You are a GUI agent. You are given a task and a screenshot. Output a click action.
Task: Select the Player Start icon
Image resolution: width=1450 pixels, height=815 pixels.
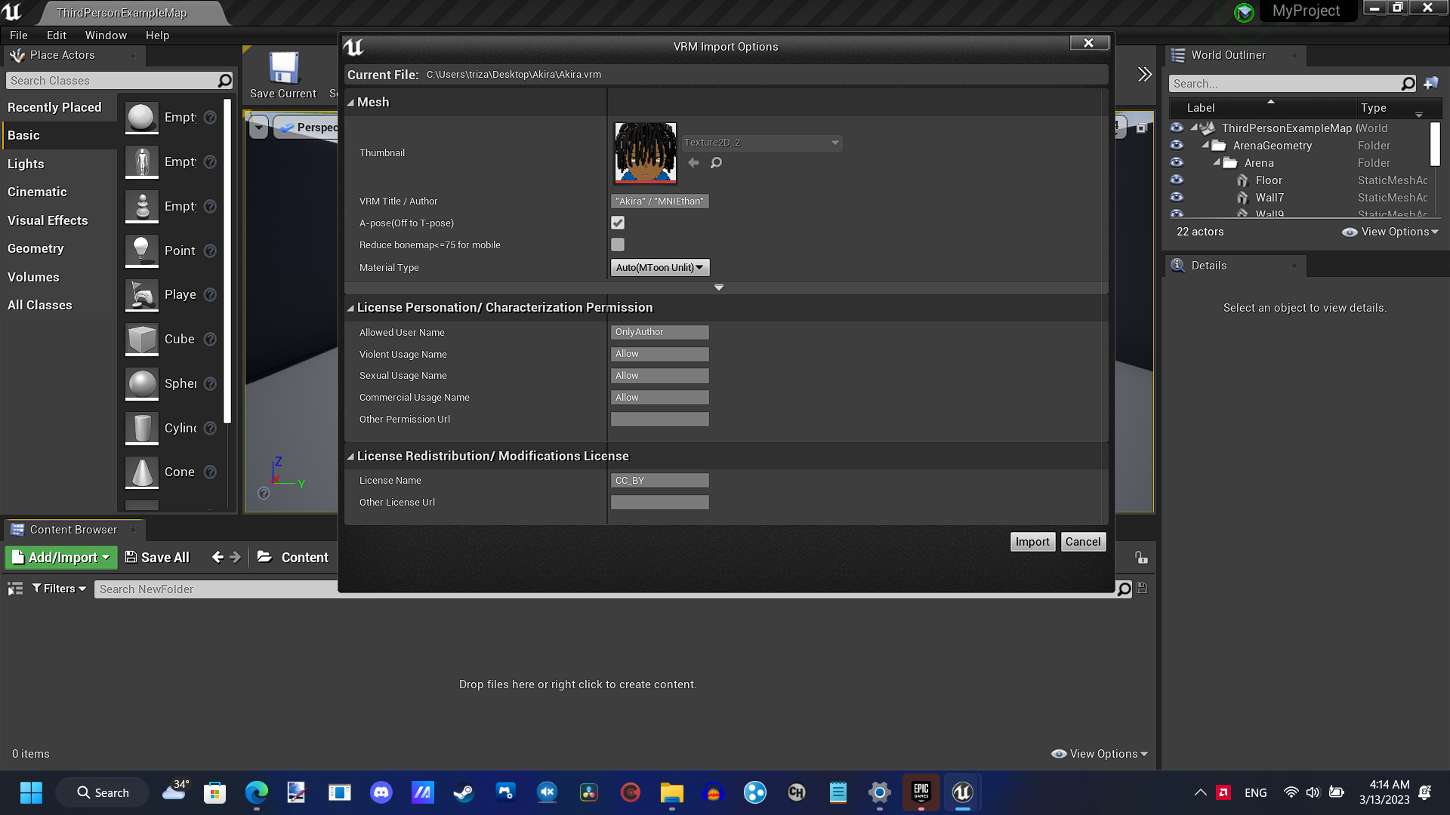point(141,295)
